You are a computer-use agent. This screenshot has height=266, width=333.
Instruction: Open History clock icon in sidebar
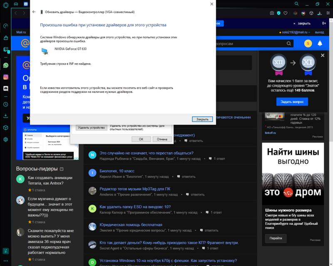coord(6,104)
